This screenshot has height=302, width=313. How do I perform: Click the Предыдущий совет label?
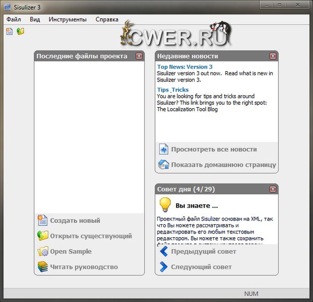(203, 251)
